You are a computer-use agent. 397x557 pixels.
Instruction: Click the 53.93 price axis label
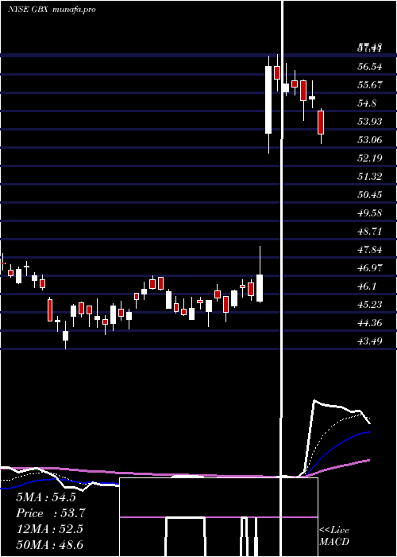tap(370, 122)
